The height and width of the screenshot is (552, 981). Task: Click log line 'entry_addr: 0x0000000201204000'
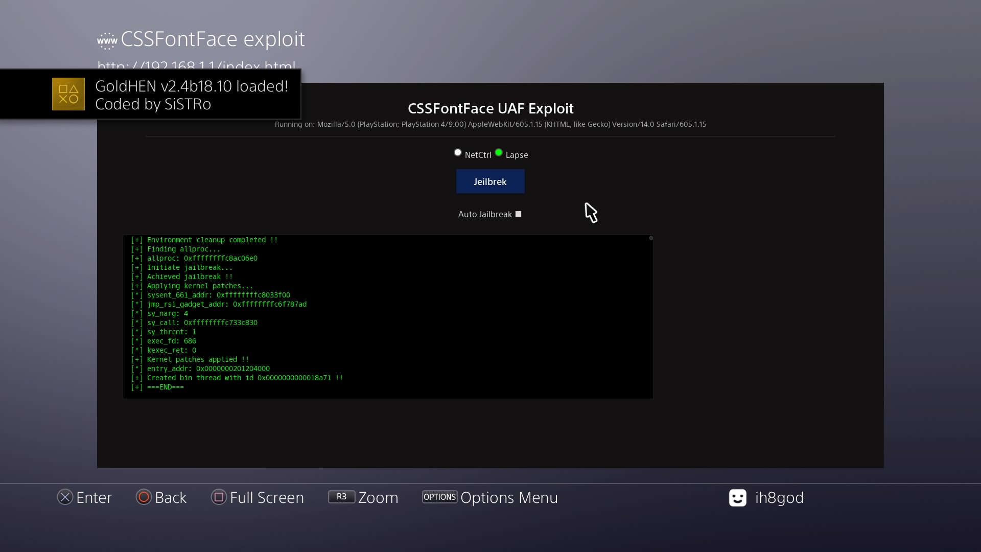[200, 369]
